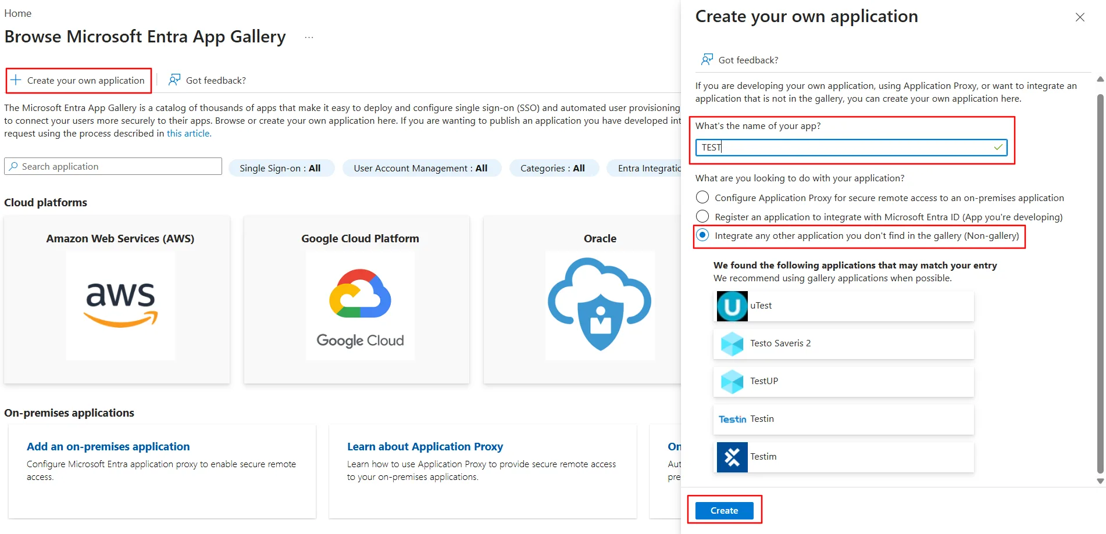Click the AWS logo thumbnail
This screenshot has width=1106, height=534.
120,306
